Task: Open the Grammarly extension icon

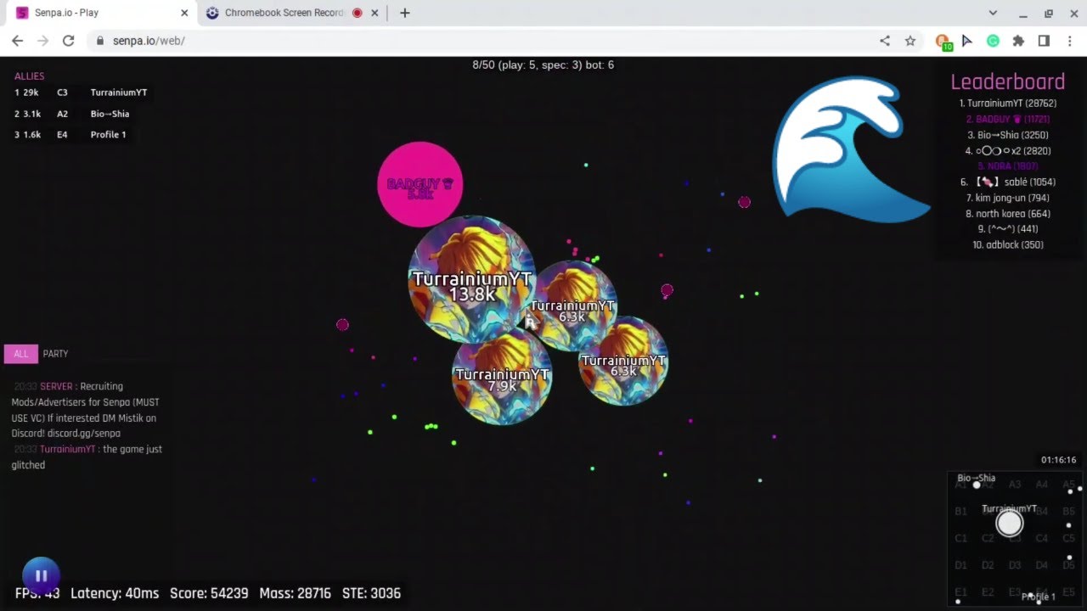Action: tap(993, 41)
